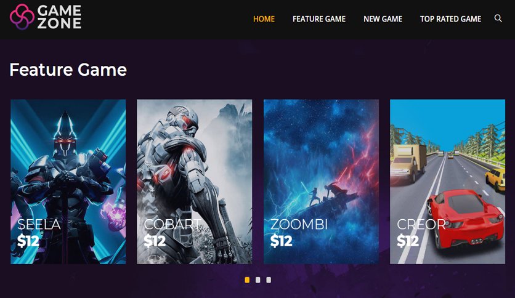Screen dimensions: 515x298
Task: Open the search magnifier icon
Action: pyautogui.click(x=498, y=18)
